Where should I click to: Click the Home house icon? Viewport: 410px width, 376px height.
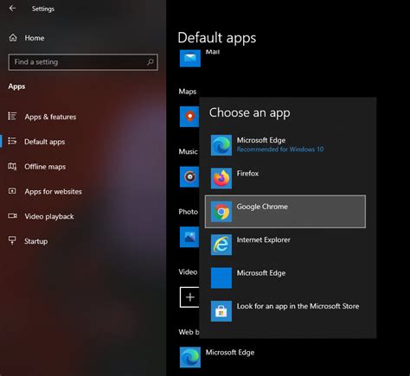(13, 38)
